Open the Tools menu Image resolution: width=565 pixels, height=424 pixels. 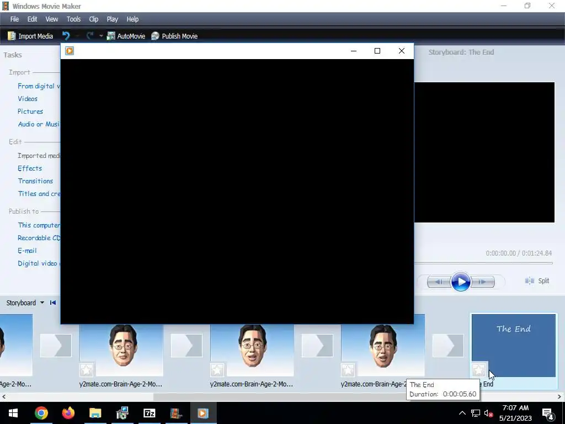coord(73,19)
